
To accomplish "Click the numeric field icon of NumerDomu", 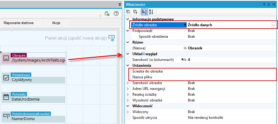I will [x=6, y=116].
